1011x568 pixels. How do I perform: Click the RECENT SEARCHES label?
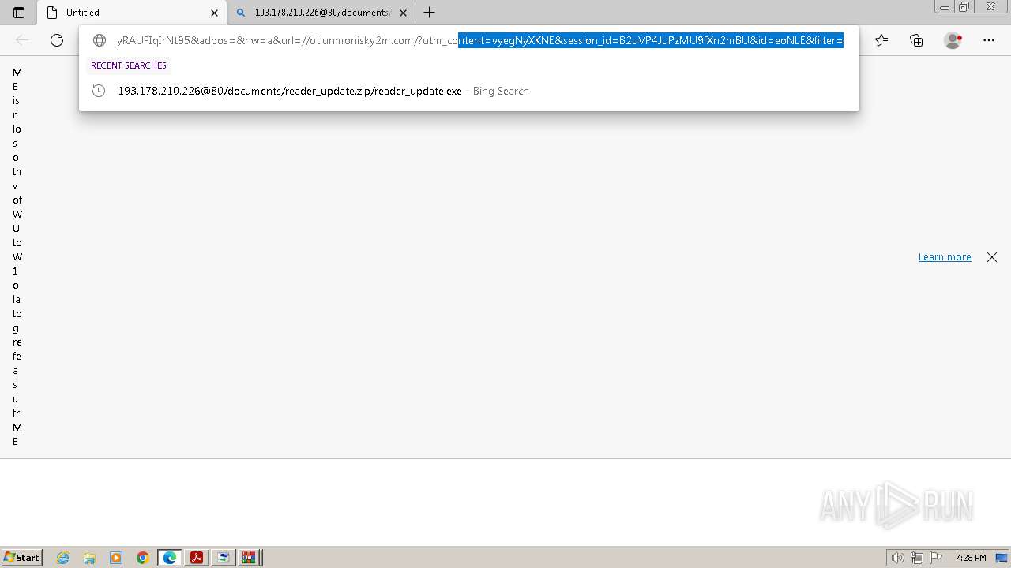coord(129,65)
